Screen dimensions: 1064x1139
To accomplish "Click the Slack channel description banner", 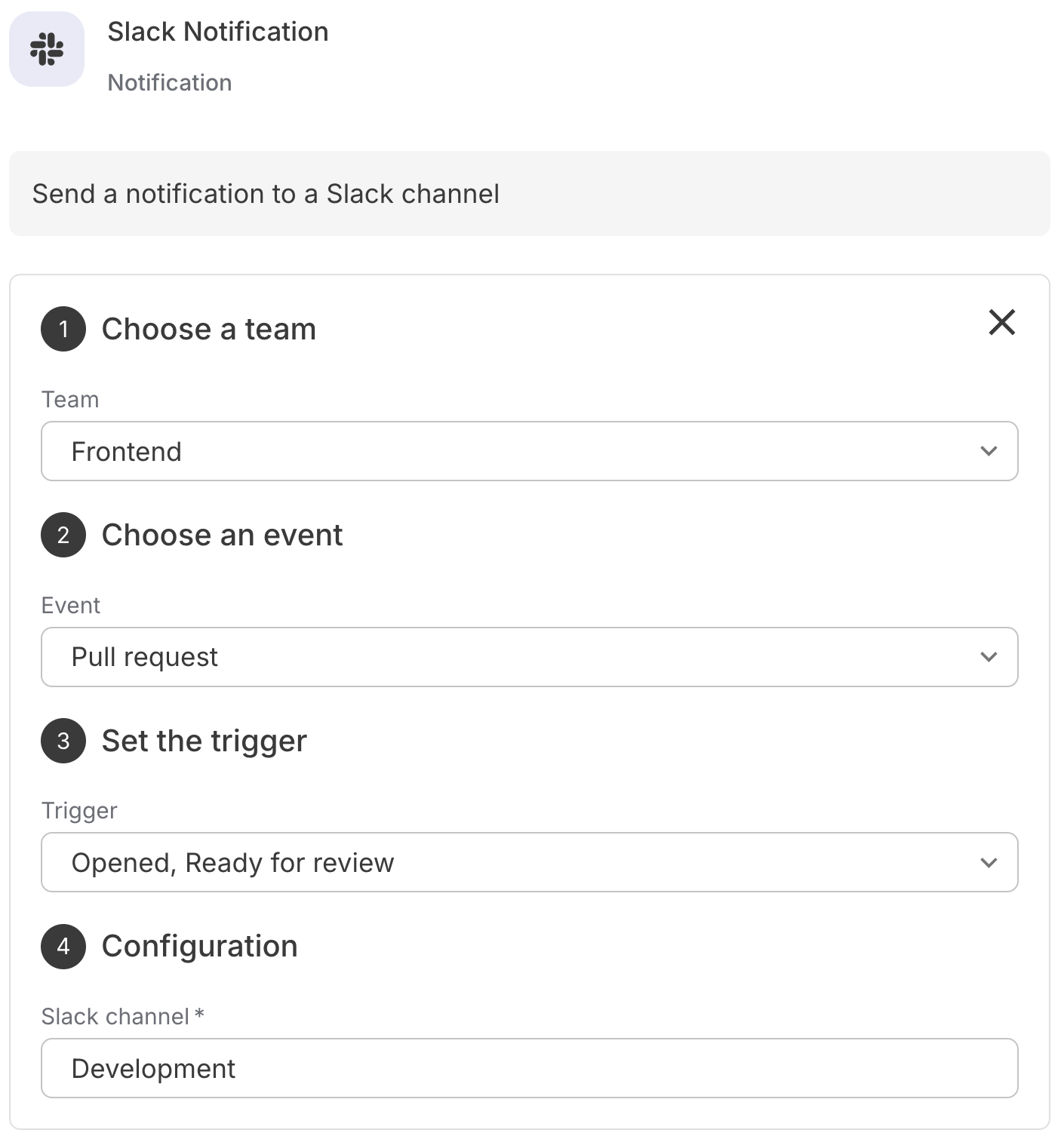I will pyautogui.click(x=528, y=194).
